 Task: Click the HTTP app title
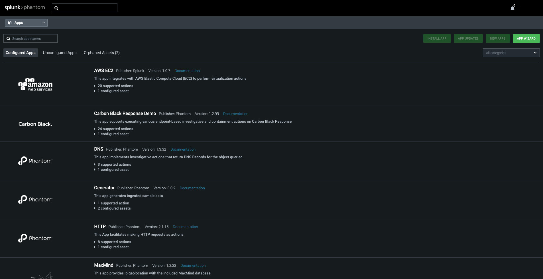[100, 227]
